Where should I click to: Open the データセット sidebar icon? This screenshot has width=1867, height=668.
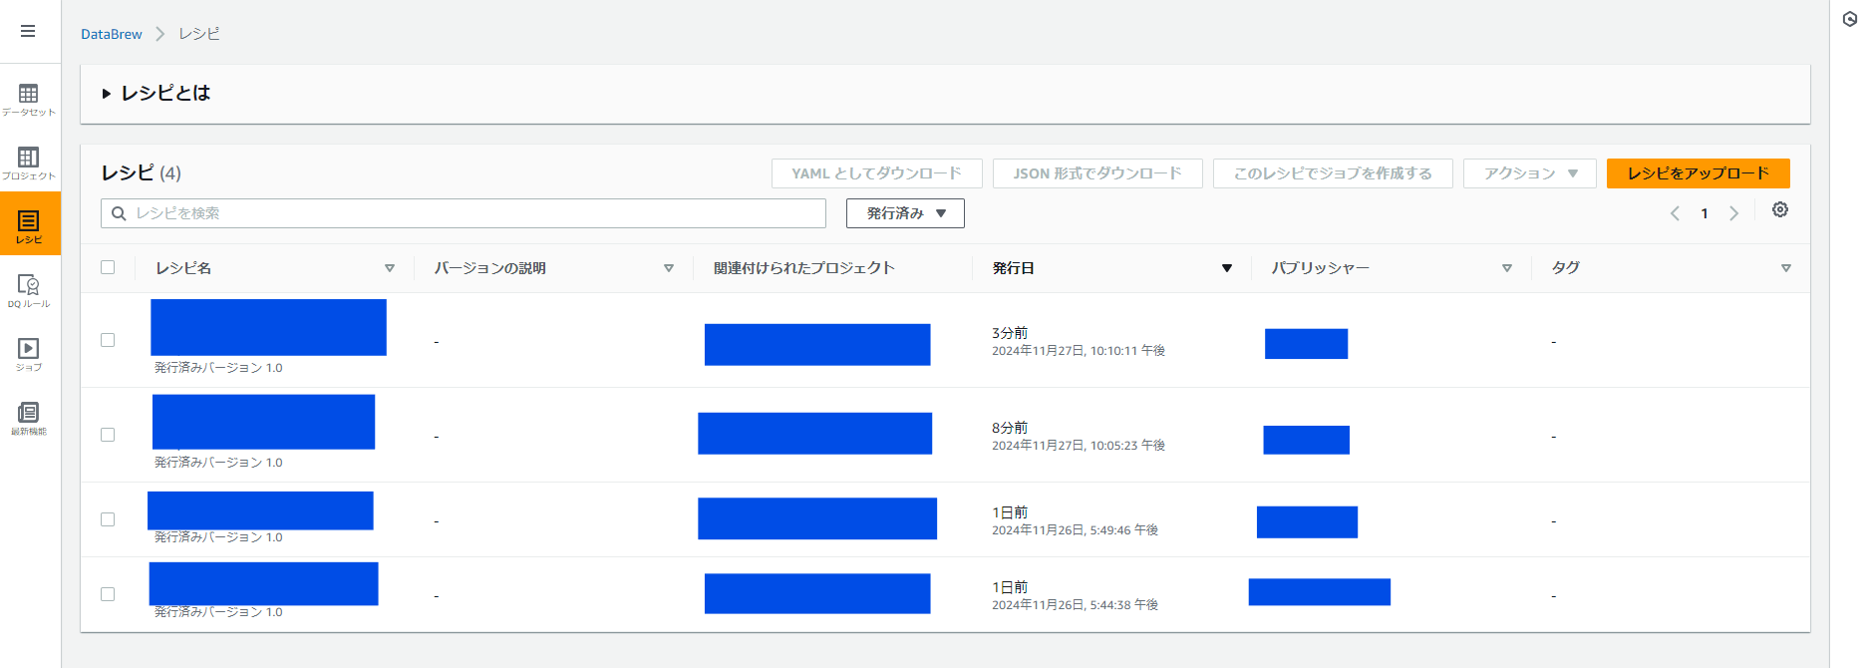29,100
